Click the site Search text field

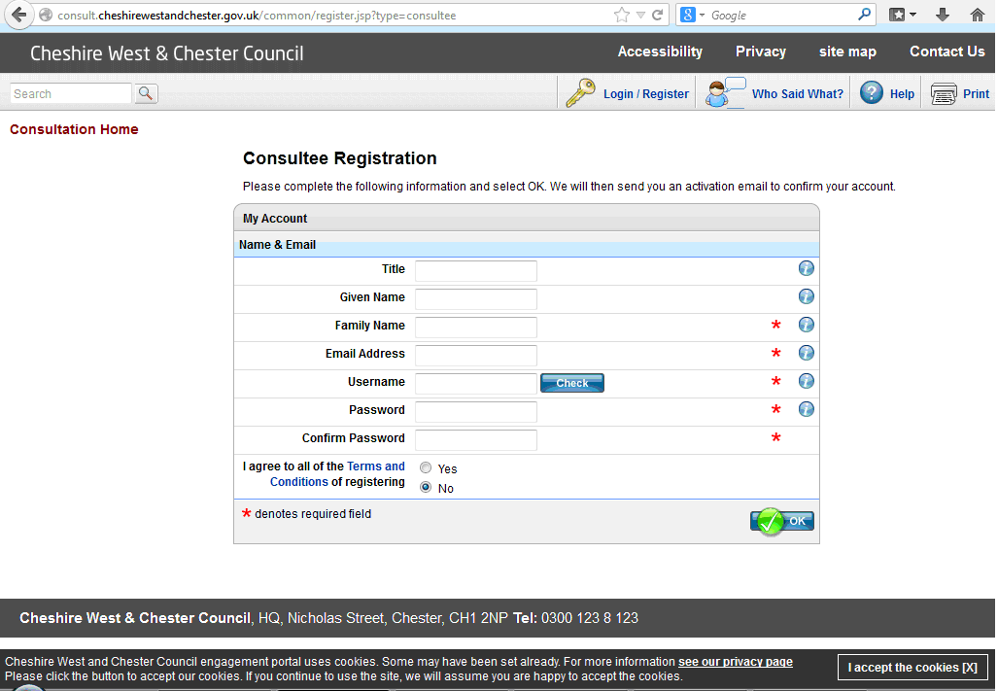pos(71,93)
